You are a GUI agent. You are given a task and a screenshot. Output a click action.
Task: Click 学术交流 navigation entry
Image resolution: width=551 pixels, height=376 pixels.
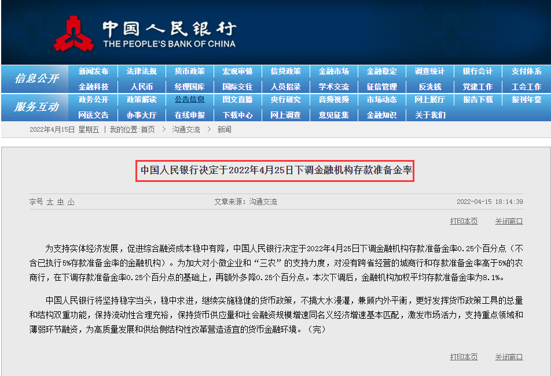pyautogui.click(x=334, y=87)
